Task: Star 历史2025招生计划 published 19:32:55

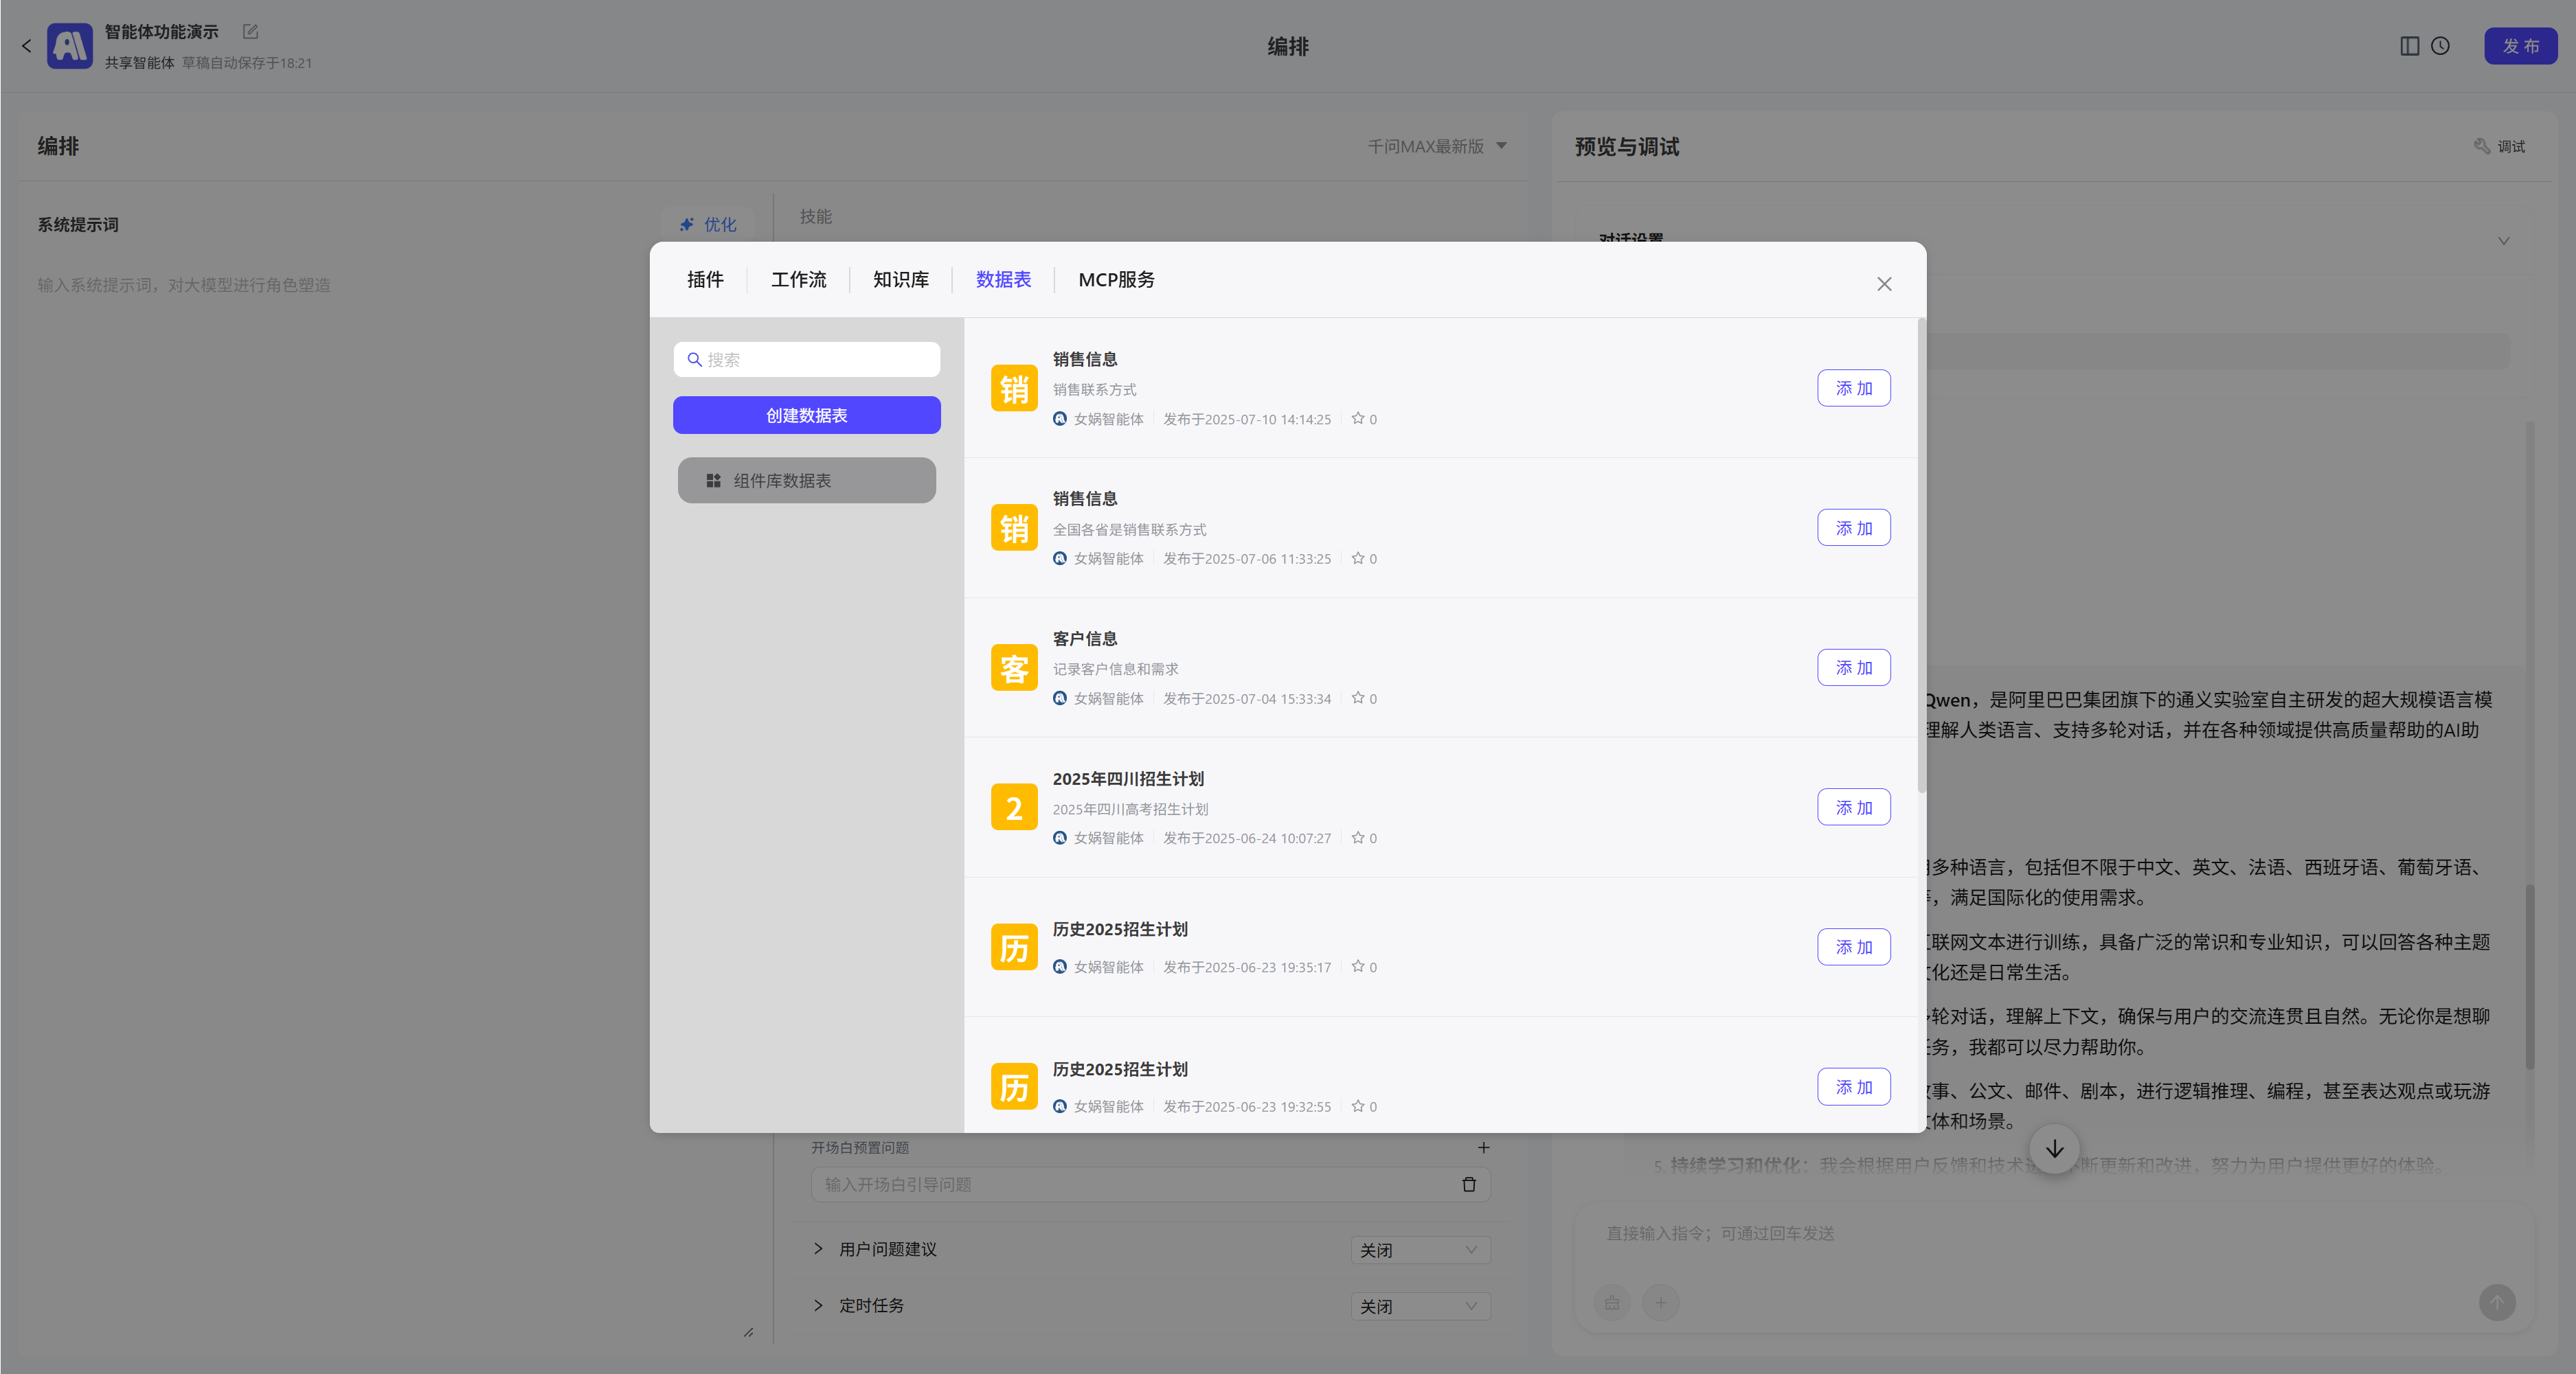Action: (1358, 1106)
